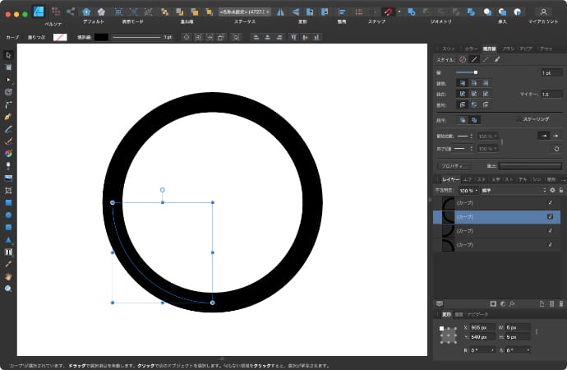Viewport: 567px width, 370px height.
Task: Click the black stroke color swatch
Action: (101, 37)
